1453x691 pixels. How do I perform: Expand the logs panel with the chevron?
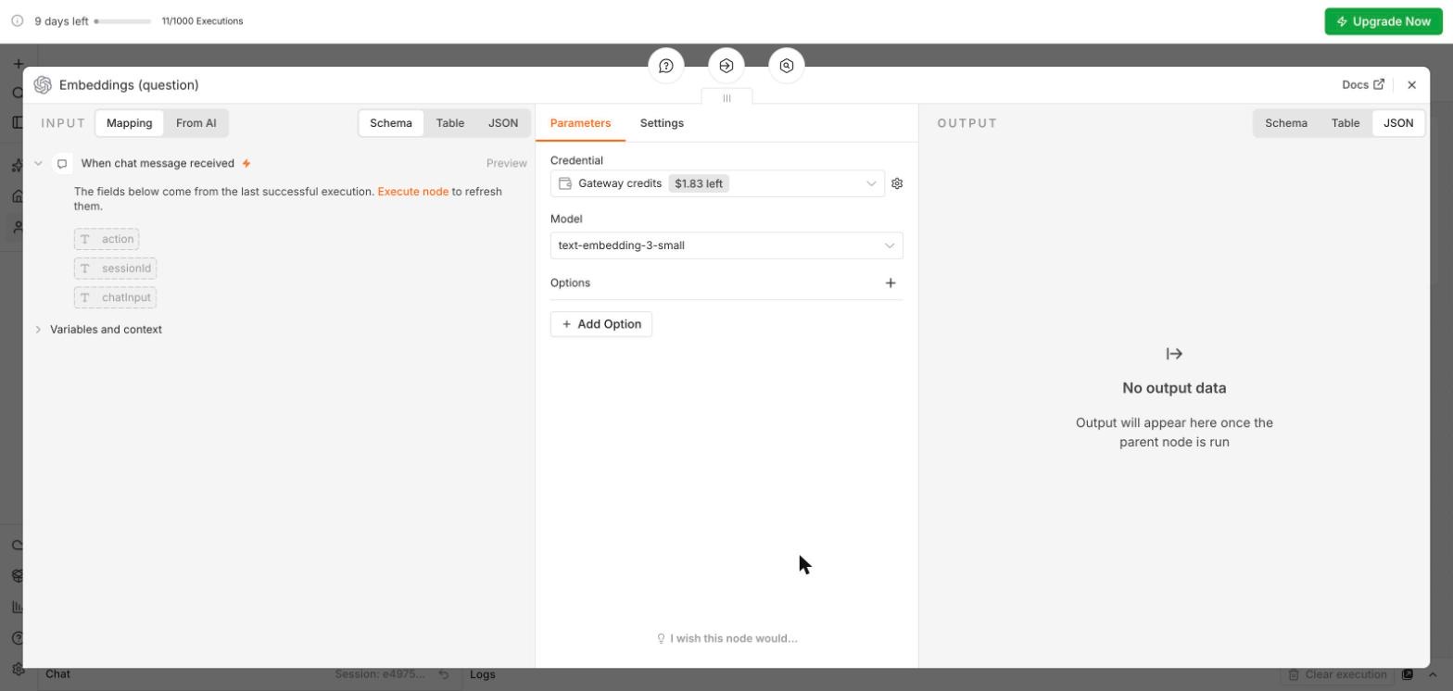1433,674
